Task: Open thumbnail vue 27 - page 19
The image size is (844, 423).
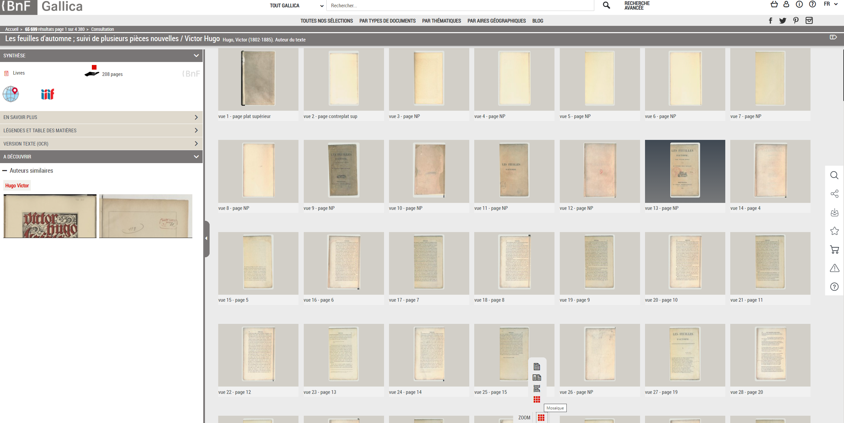Action: point(685,355)
